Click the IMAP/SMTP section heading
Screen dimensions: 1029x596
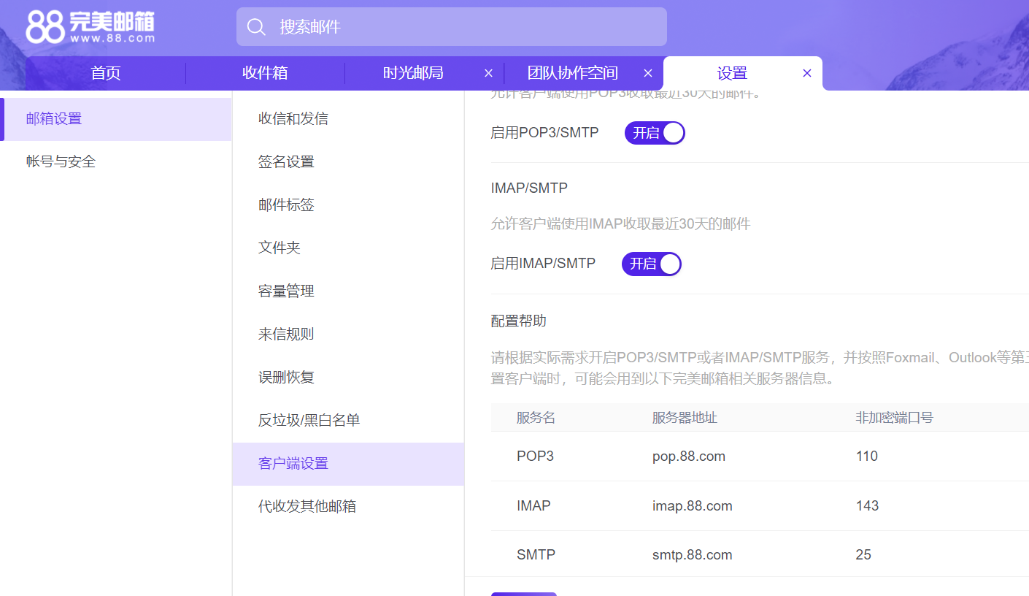coord(529,188)
